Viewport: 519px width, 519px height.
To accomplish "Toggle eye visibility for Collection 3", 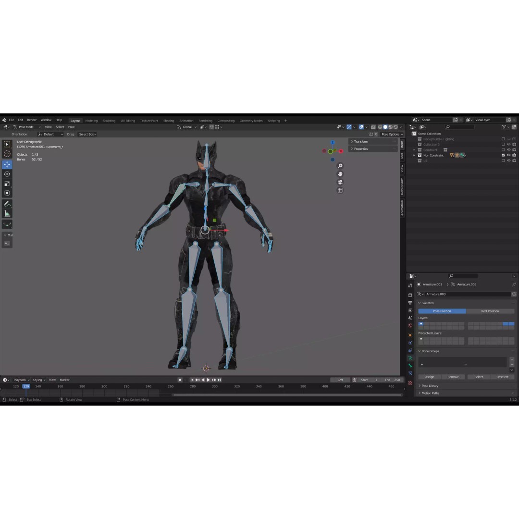I will 509,144.
